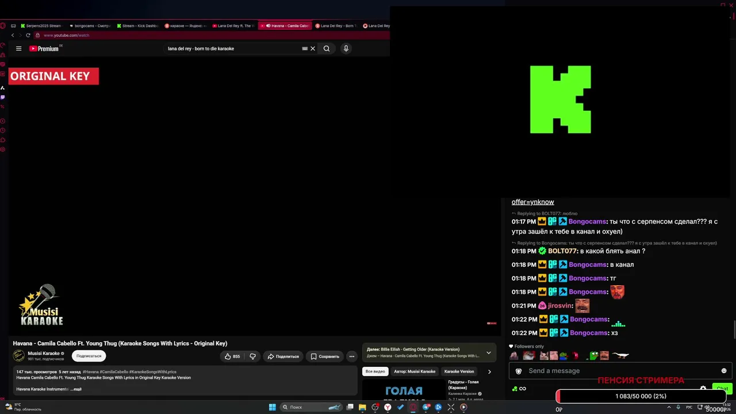This screenshot has width=736, height=414.
Task: Clear the YouTube search query with X
Action: pyautogui.click(x=313, y=49)
